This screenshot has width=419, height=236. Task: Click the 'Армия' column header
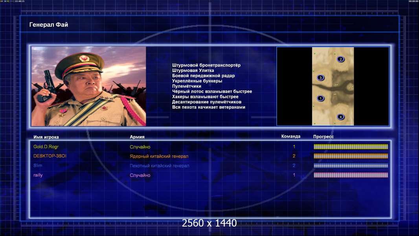[x=137, y=137]
